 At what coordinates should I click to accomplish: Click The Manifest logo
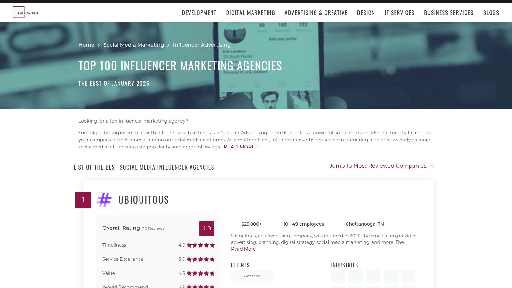[26, 13]
